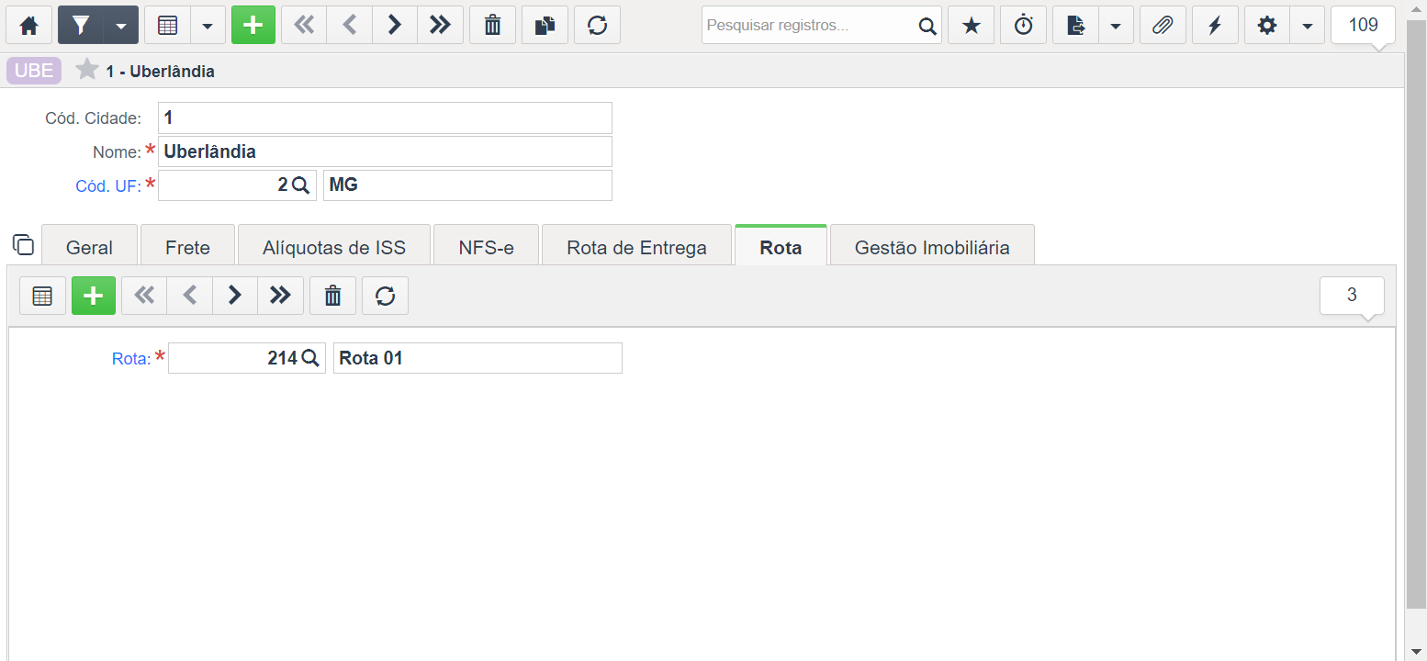Screen dimensions: 1427x661
Task: Go to the home screen icon
Action: tap(29, 25)
